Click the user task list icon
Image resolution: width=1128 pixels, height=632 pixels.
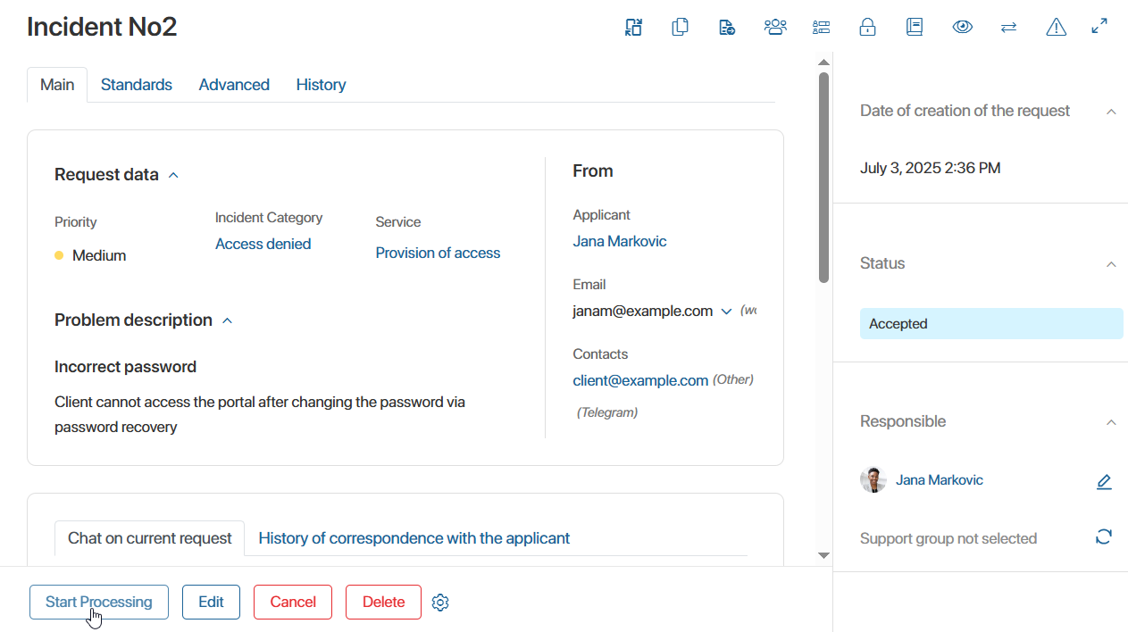click(822, 27)
